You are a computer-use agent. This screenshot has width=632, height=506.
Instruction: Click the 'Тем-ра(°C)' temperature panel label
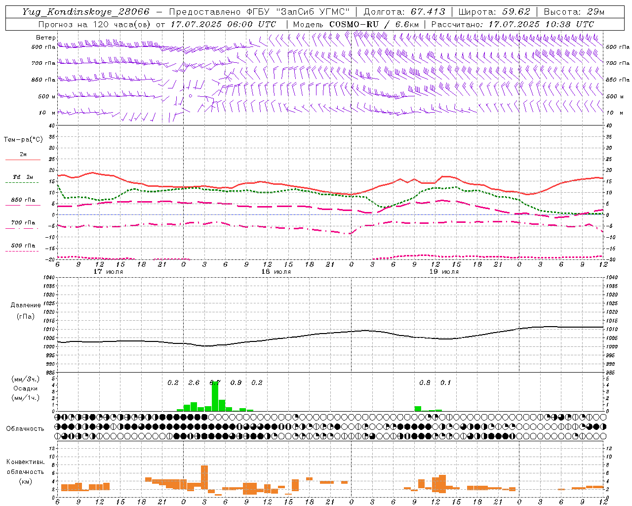point(23,140)
